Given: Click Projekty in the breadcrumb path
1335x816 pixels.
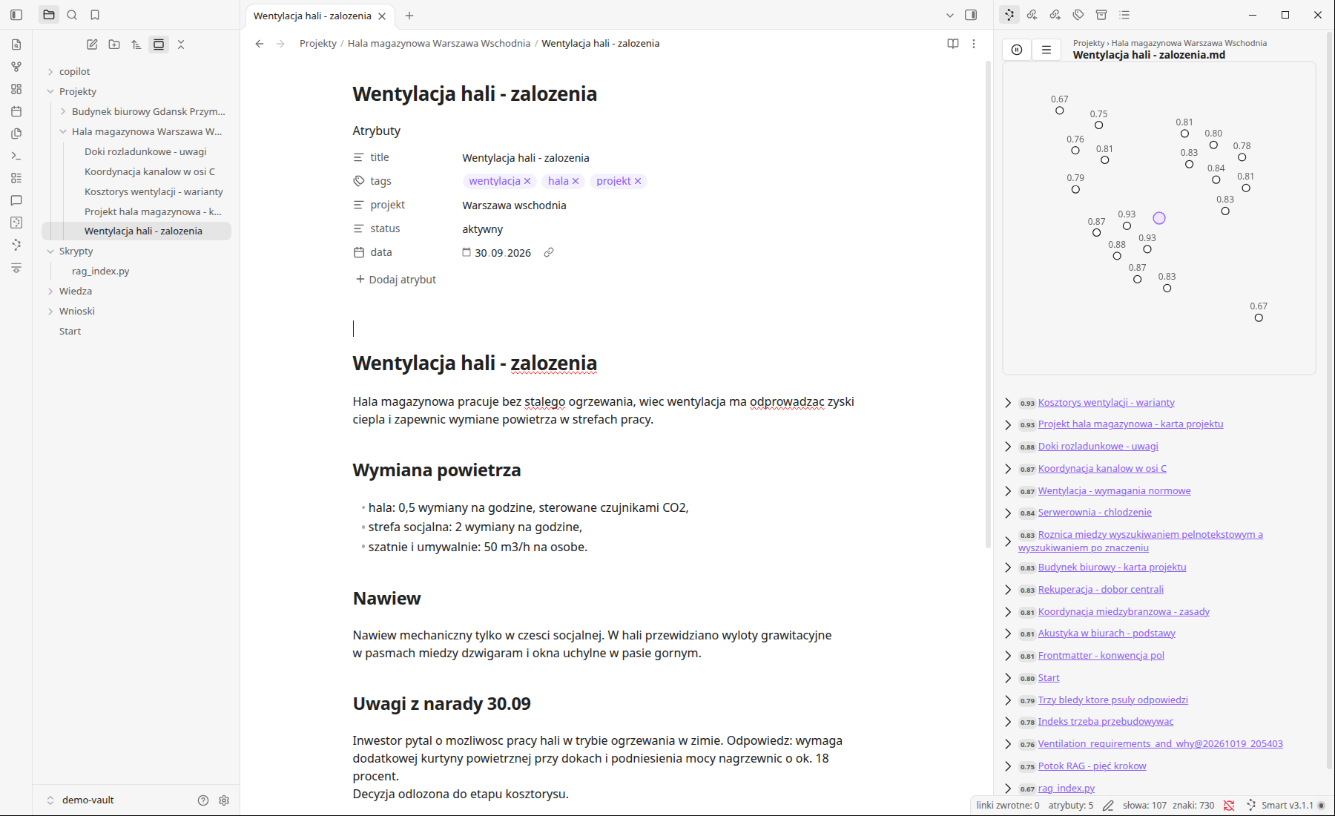Looking at the screenshot, I should (x=318, y=44).
